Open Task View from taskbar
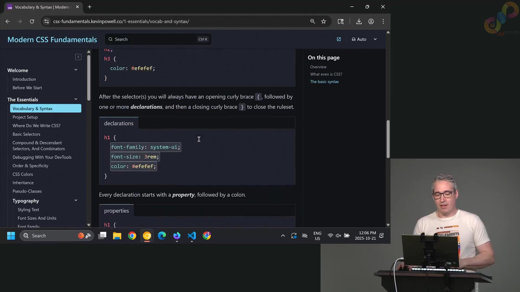The width and height of the screenshot is (520, 292). coord(102,236)
